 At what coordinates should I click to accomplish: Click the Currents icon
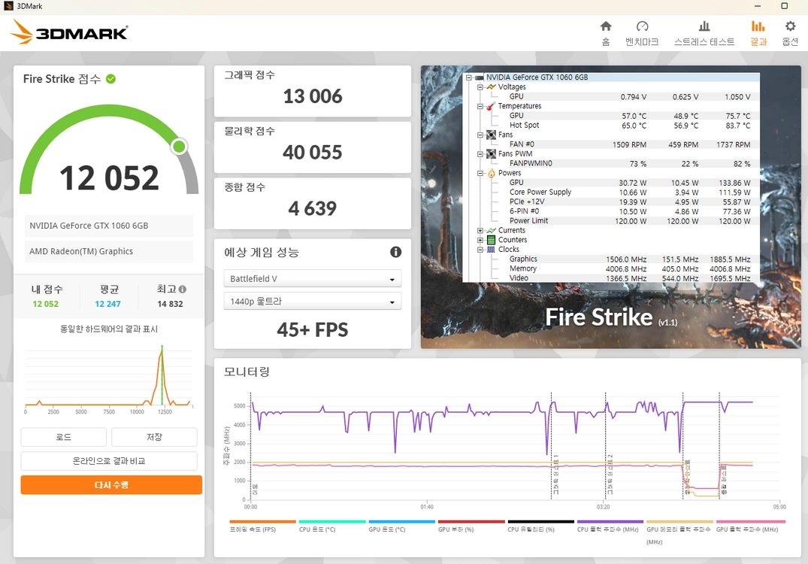coord(491,230)
